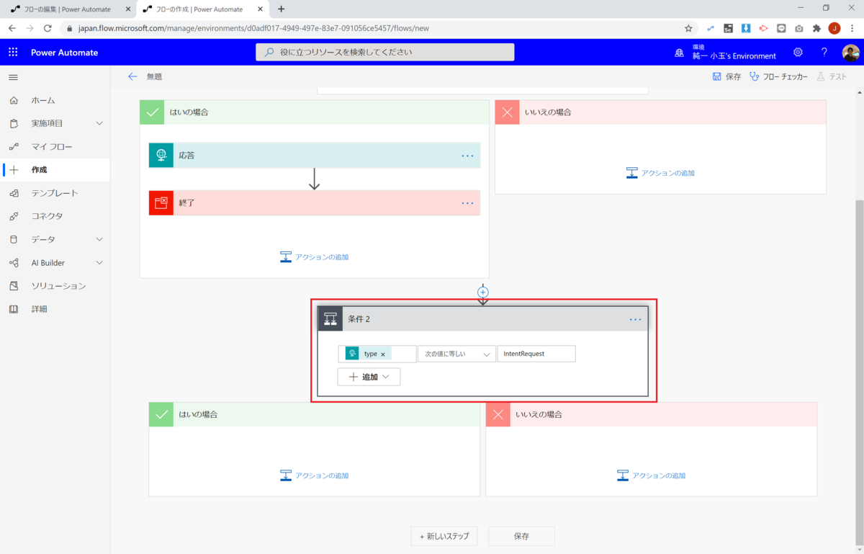Viewport: 864px width, 554px height.
Task: Open テンプレート in the sidebar
Action: tap(55, 193)
